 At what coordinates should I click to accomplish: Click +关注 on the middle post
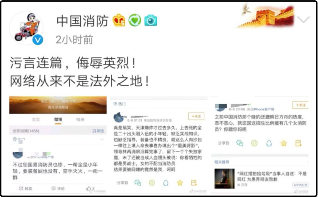click(x=196, y=116)
